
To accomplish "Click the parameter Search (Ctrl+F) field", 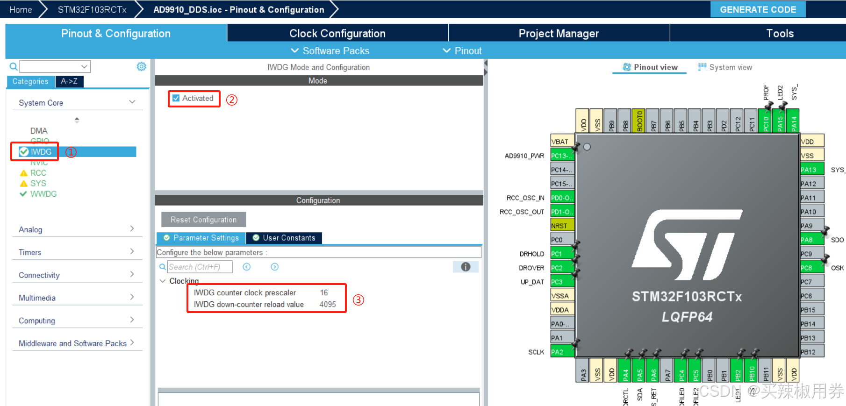I will [x=200, y=267].
